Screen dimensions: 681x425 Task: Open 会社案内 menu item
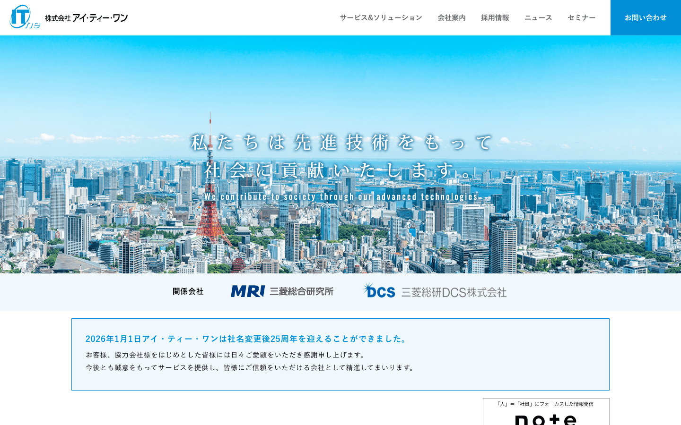452,17
